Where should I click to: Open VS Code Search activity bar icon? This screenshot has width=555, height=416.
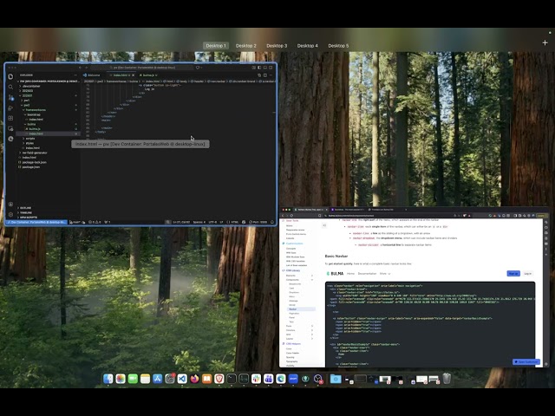tap(10, 87)
